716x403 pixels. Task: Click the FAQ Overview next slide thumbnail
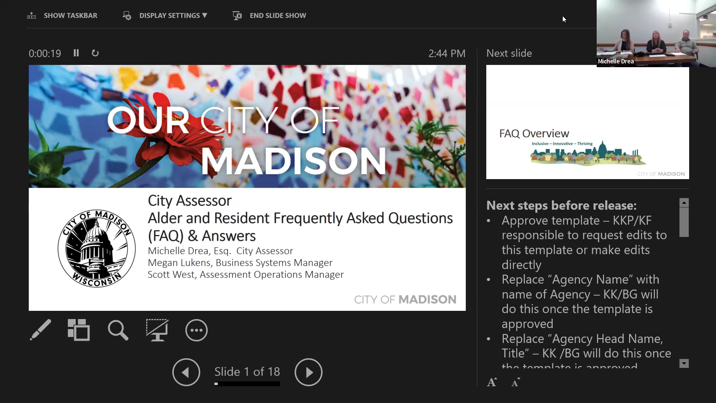coord(587,122)
